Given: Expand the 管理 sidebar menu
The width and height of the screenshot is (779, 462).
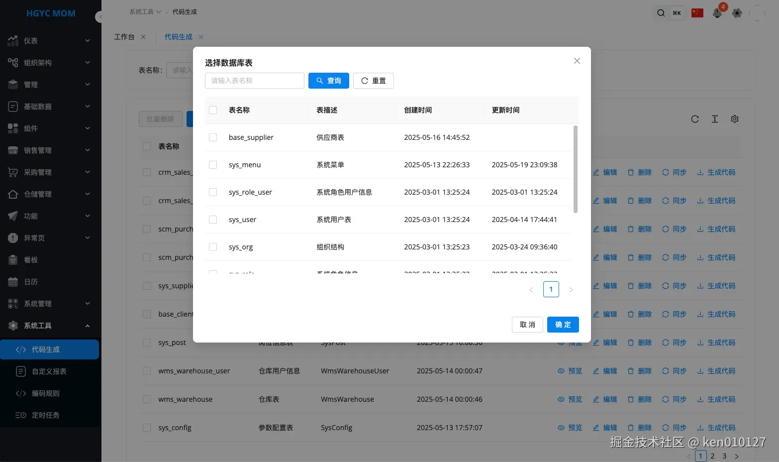Looking at the screenshot, I should (51, 85).
